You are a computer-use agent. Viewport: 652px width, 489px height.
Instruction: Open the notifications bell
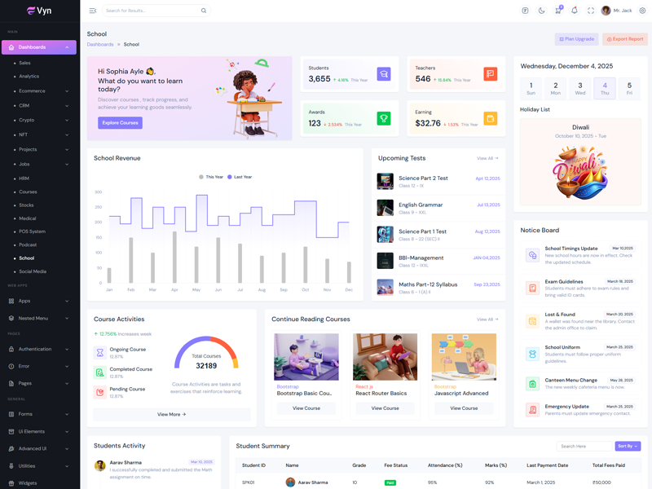pos(574,11)
